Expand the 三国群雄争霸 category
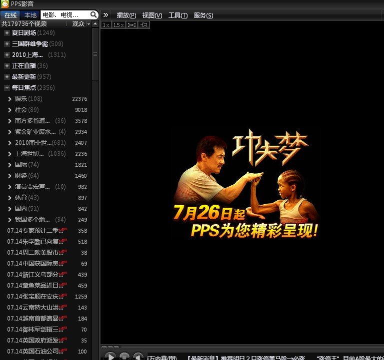 coord(7,44)
